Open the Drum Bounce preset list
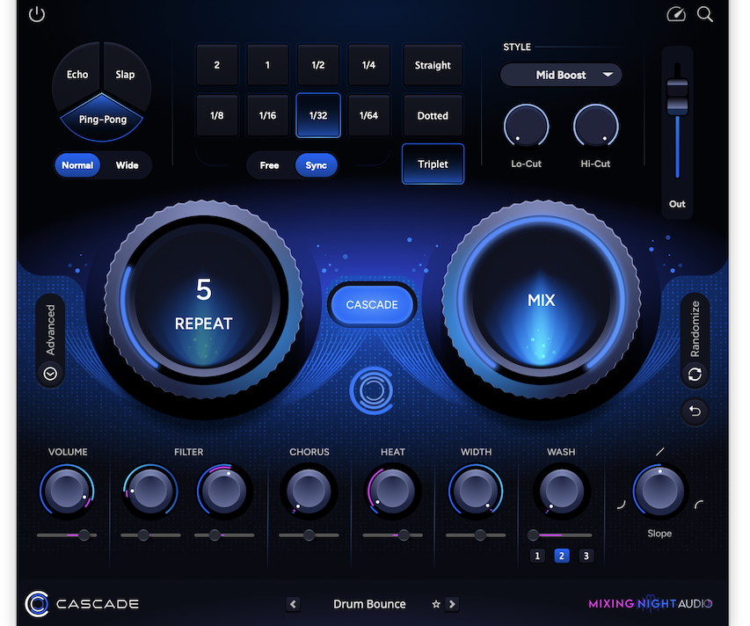750x626 pixels. tap(369, 604)
